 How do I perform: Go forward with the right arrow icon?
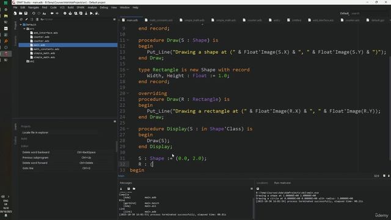point(57,13)
